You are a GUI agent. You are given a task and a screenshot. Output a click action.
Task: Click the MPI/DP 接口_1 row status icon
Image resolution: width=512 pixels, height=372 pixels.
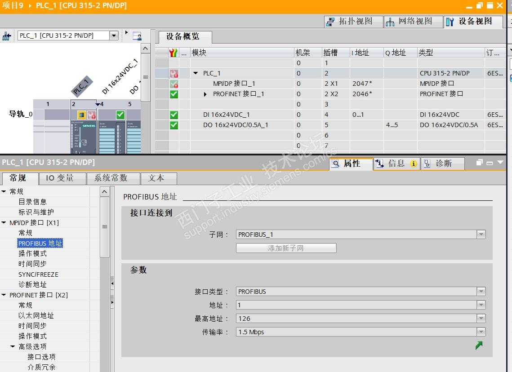click(174, 84)
